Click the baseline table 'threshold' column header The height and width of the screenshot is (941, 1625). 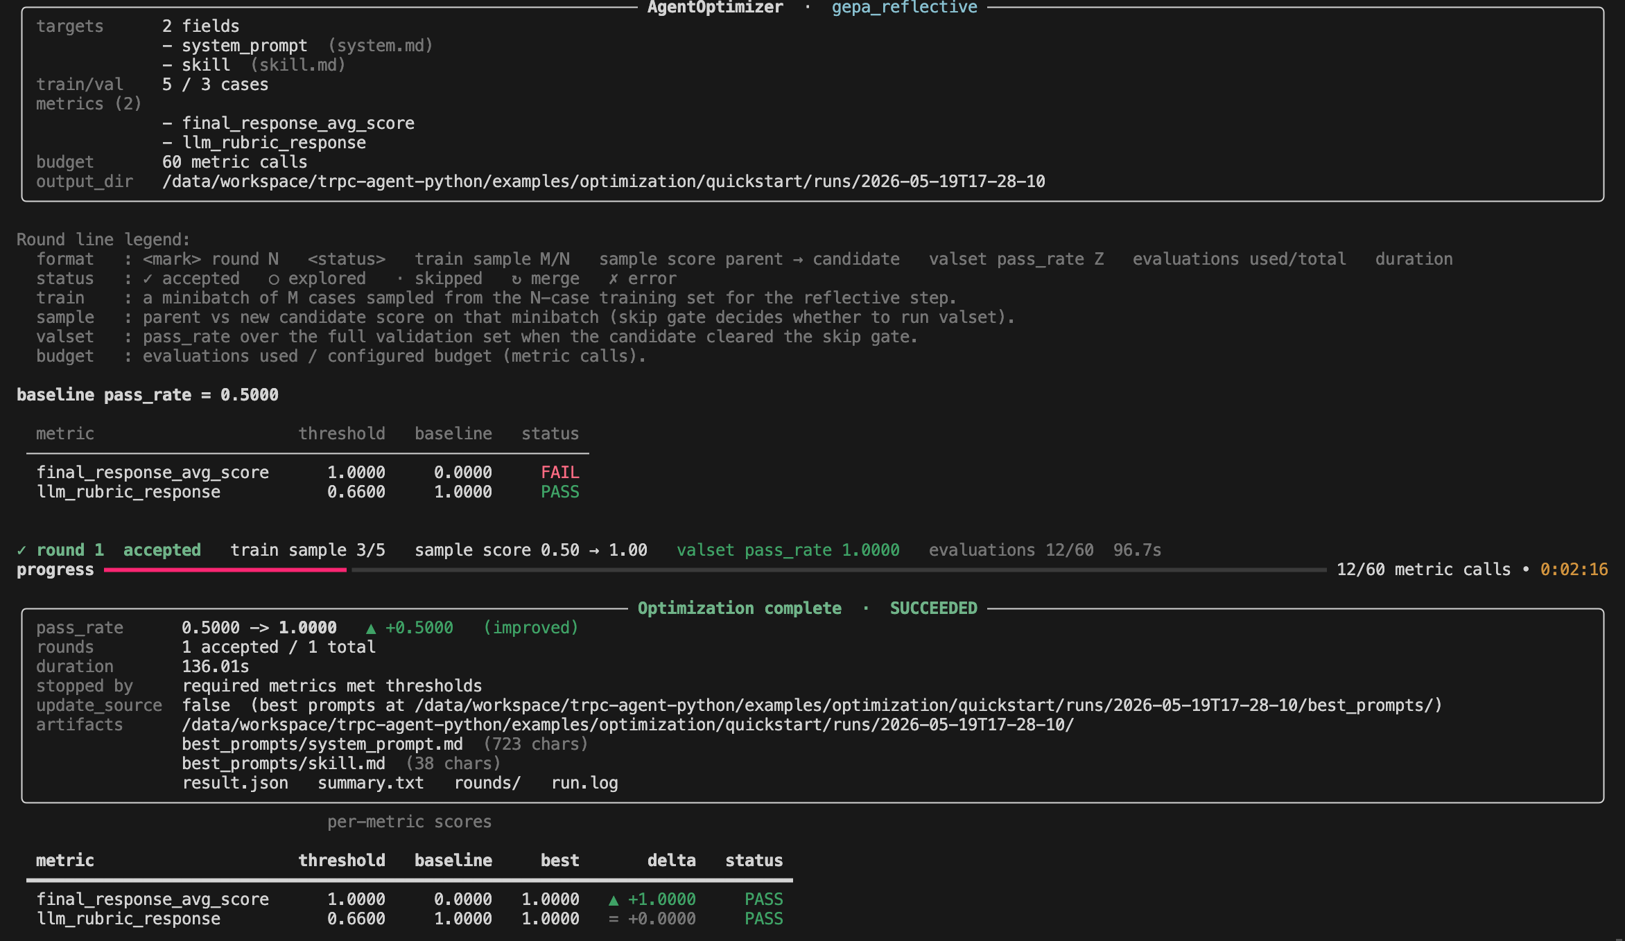coord(342,434)
